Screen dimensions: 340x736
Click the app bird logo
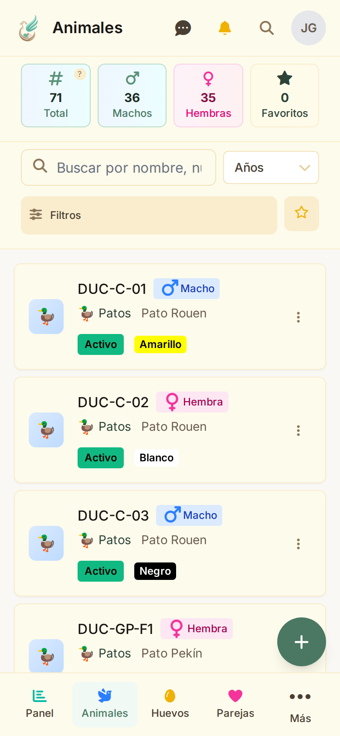[28, 28]
